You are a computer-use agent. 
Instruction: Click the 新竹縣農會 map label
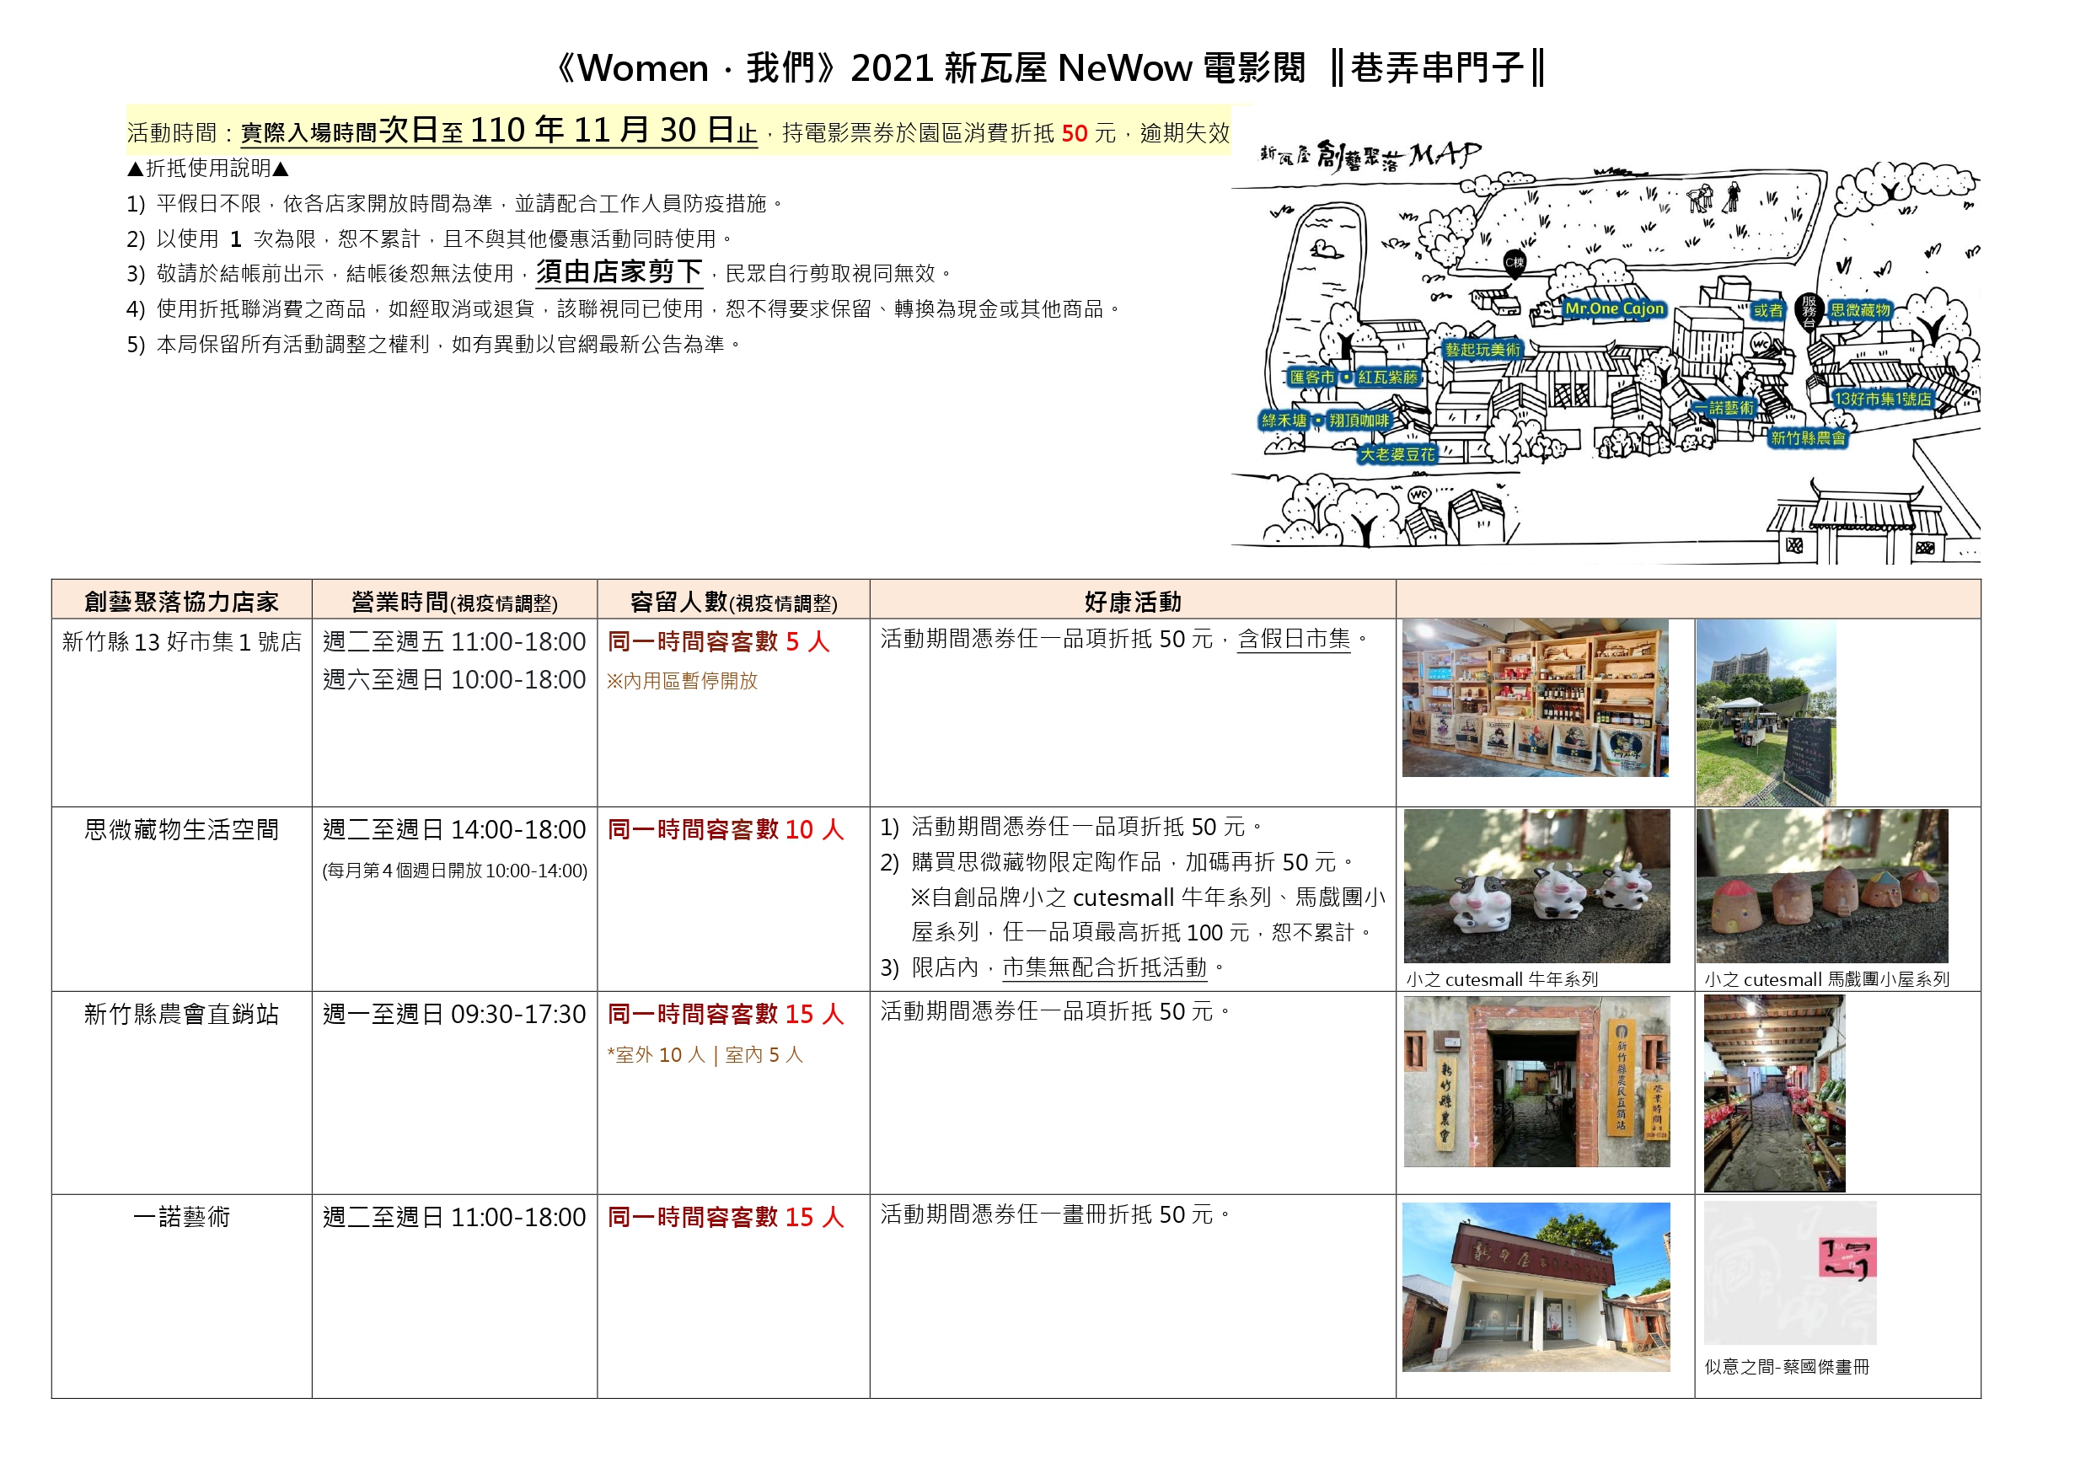click(x=1808, y=438)
